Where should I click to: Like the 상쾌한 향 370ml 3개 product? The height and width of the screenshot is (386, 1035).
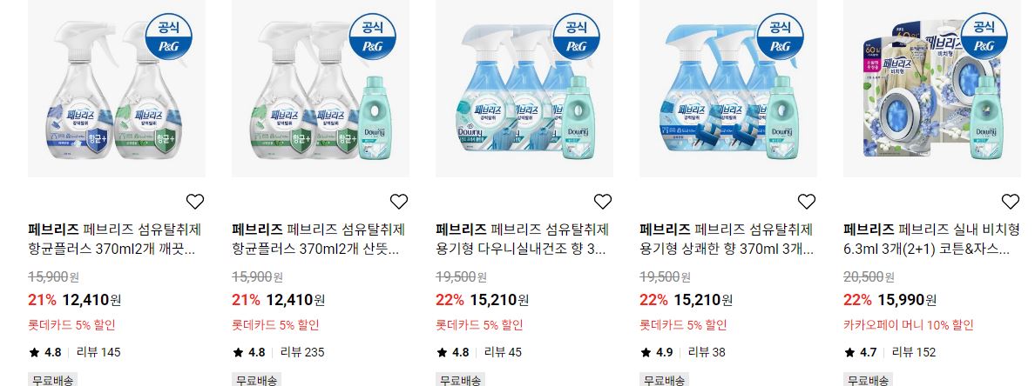pos(807,202)
